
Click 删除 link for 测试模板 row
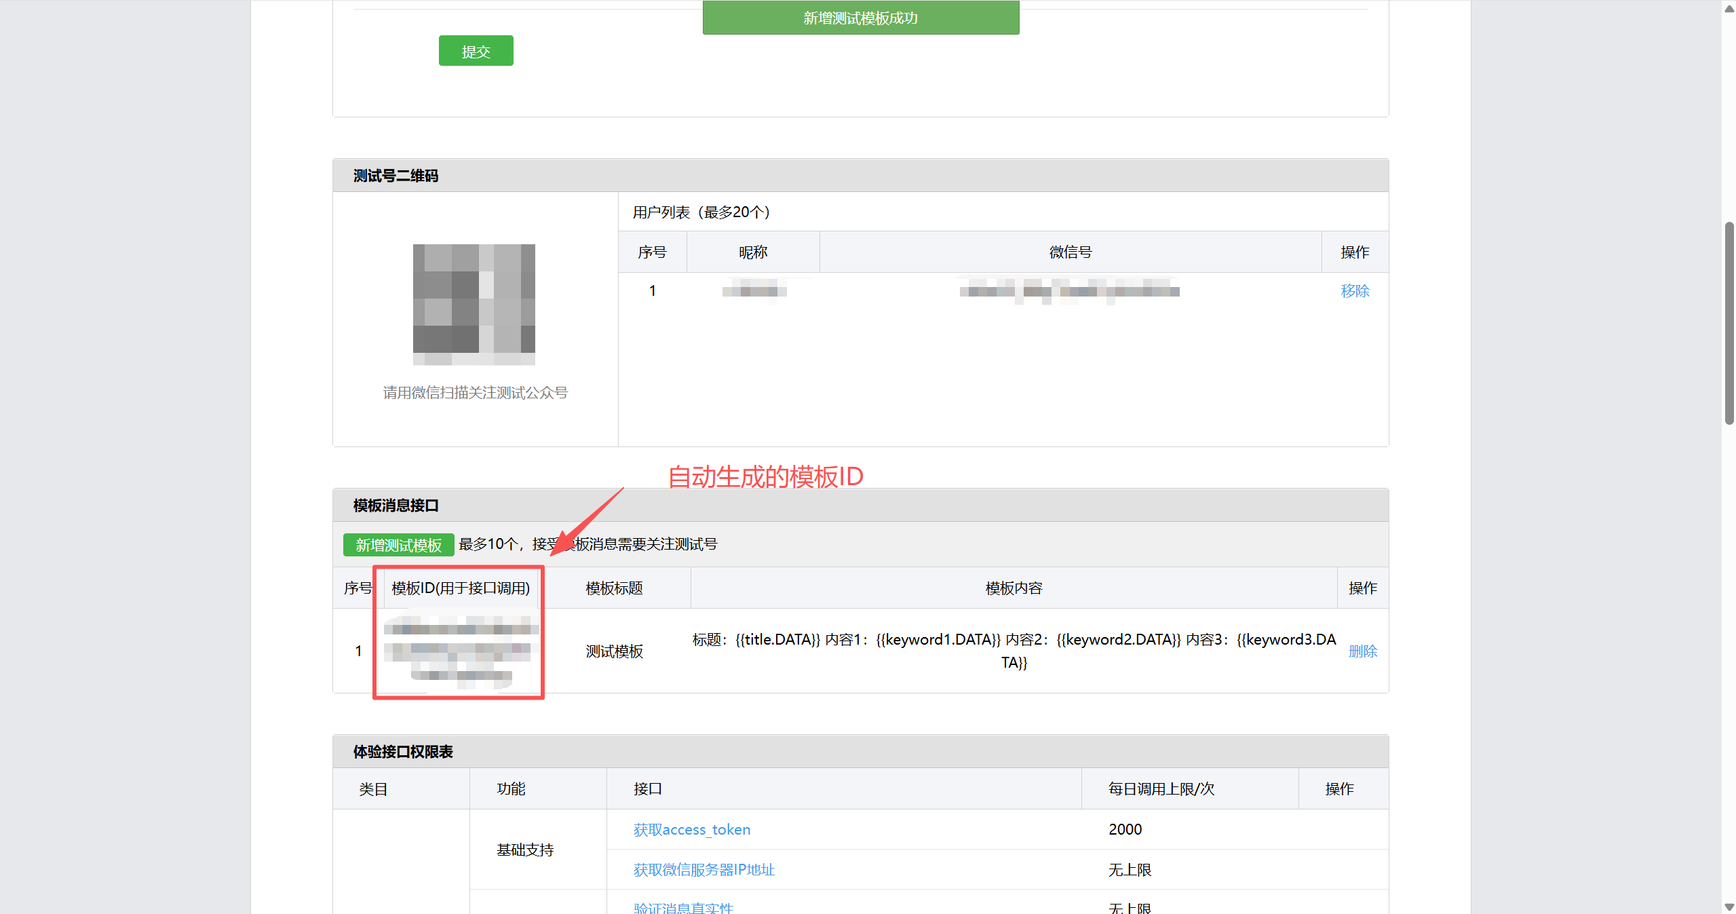(1362, 651)
